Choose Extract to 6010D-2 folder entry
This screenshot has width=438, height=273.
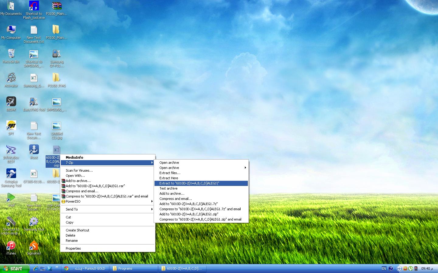click(x=201, y=183)
